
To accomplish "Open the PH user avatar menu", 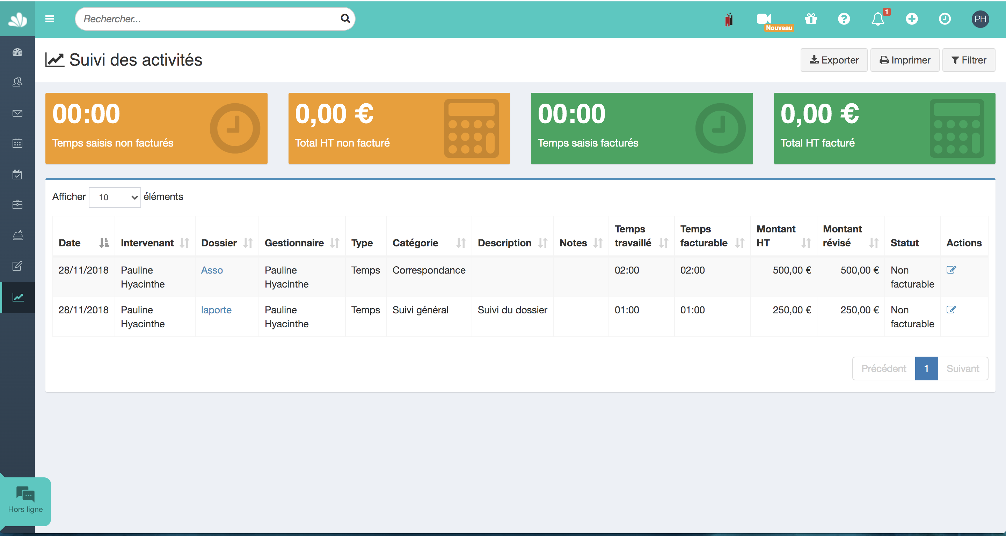I will tap(980, 19).
